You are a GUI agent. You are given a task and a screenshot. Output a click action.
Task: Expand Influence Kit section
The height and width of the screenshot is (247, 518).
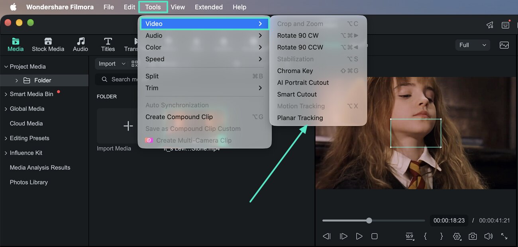(6, 153)
